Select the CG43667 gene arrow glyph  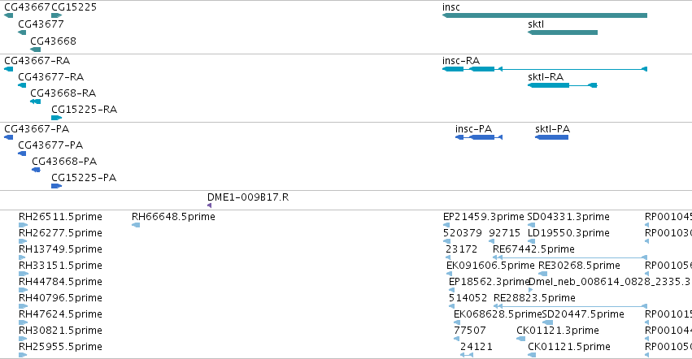pyautogui.click(x=8, y=15)
